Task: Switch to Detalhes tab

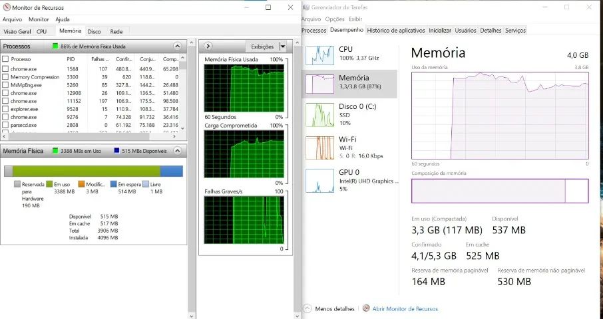Action: tap(491, 31)
